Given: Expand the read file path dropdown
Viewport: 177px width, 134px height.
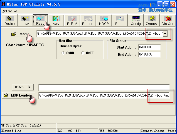Looking at the screenshot, I should click(x=165, y=34).
